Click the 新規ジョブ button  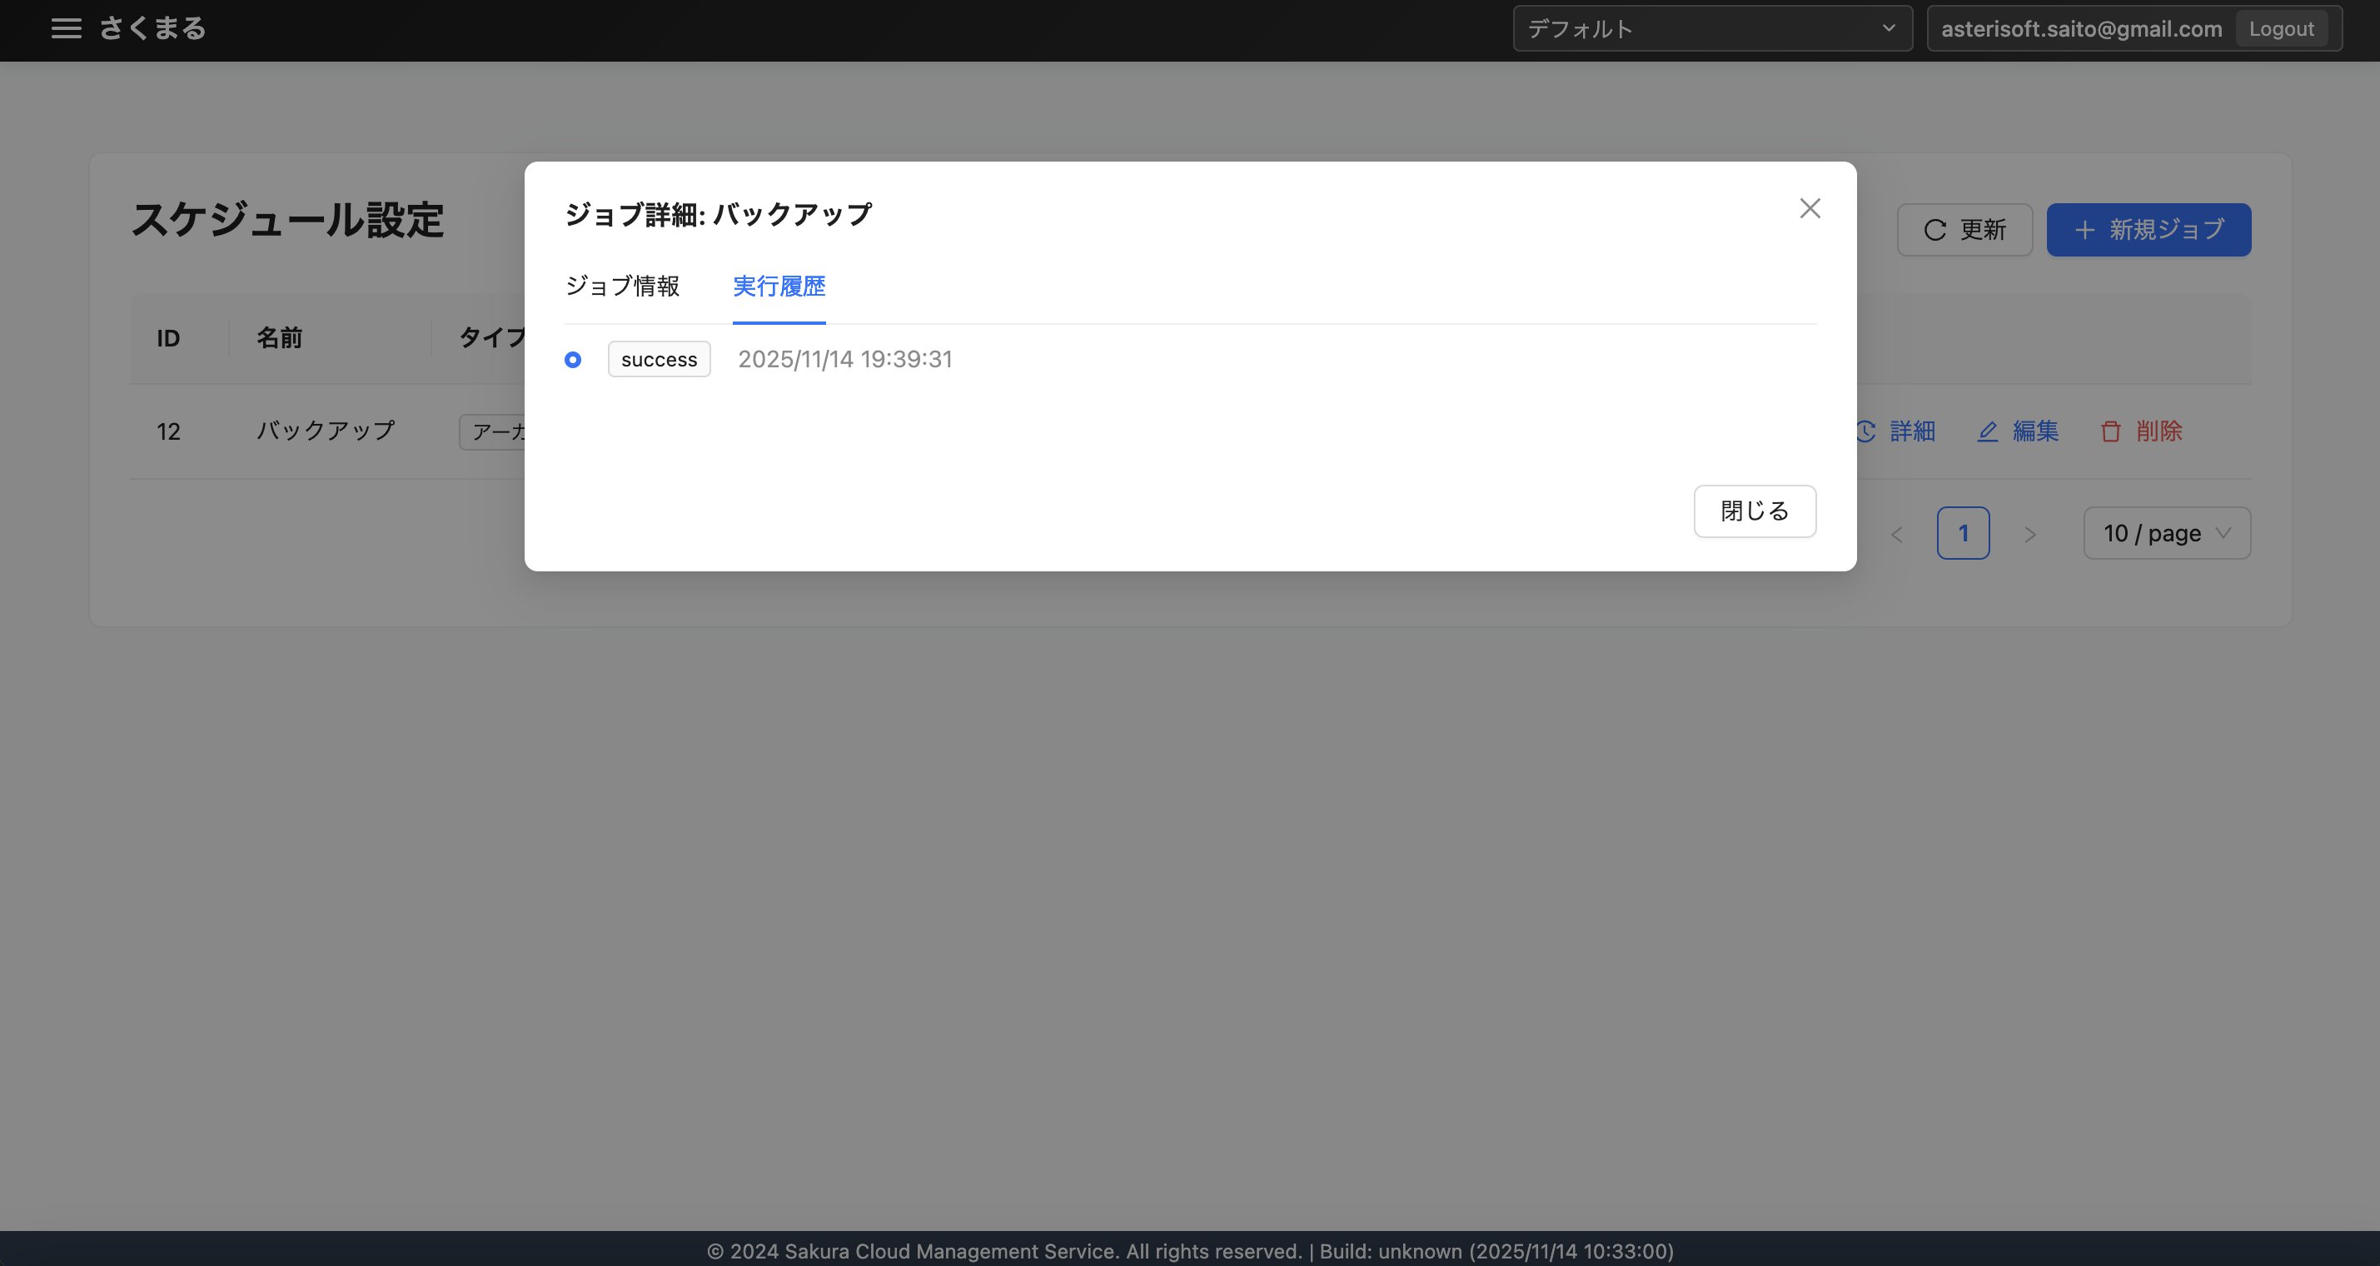pos(2148,230)
